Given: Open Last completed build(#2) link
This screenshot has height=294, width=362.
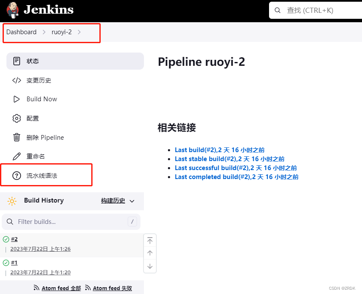Looking at the screenshot, I should click(236, 177).
